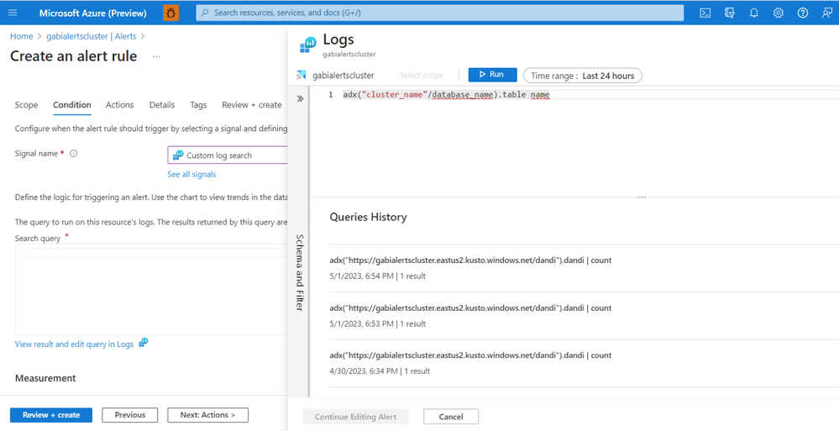839x431 pixels.
Task: Click the Schema and Filter vertical label
Action: (300, 272)
